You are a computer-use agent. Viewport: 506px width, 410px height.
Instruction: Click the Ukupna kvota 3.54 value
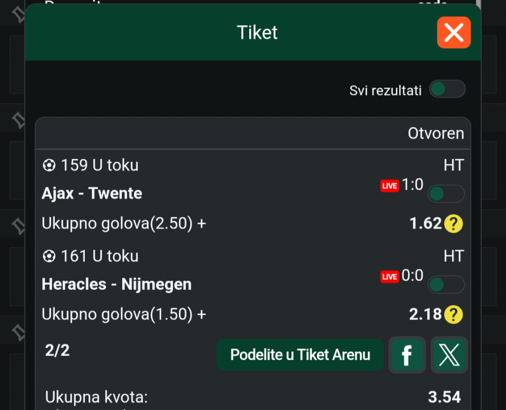click(x=444, y=397)
